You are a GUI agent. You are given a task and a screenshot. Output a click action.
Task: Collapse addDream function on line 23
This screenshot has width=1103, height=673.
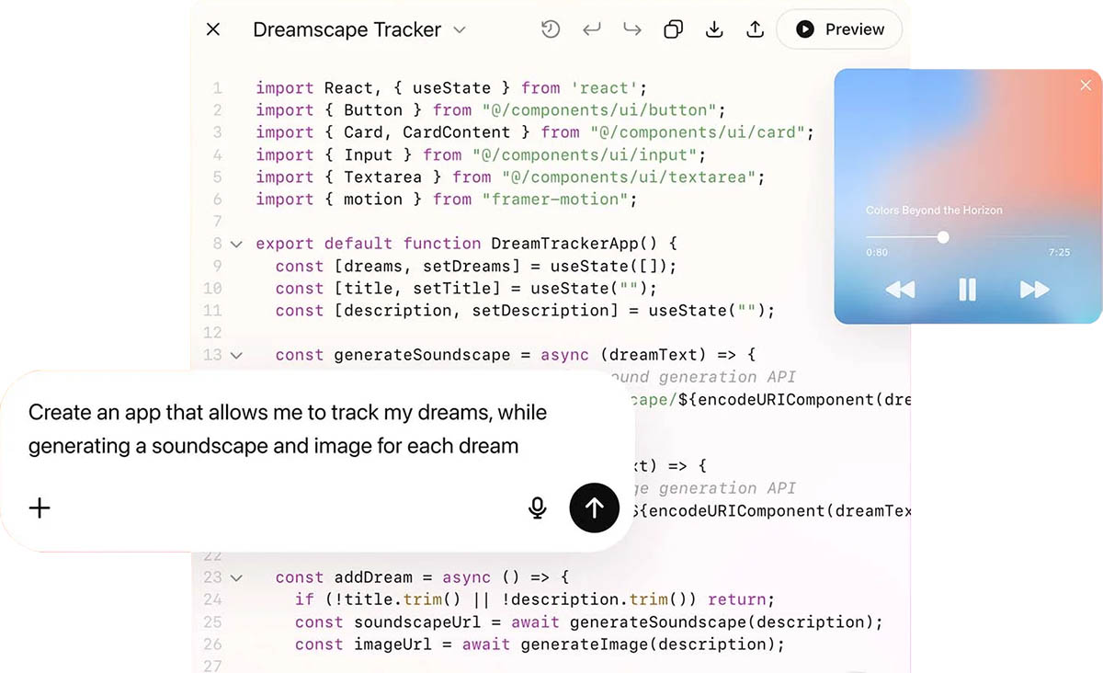(236, 578)
